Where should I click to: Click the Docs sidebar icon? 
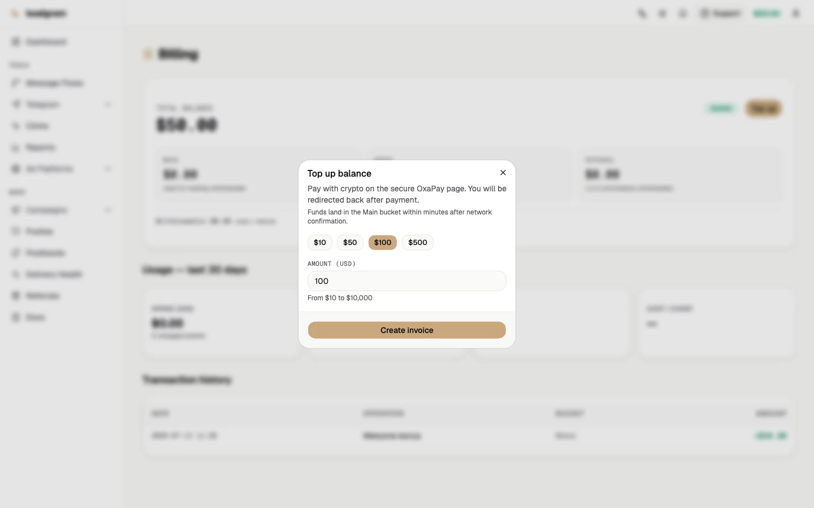point(16,317)
